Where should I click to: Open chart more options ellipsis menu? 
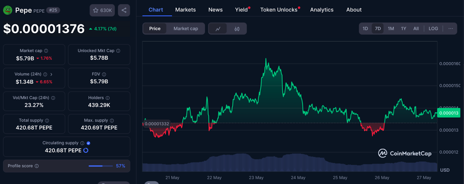[x=451, y=29]
